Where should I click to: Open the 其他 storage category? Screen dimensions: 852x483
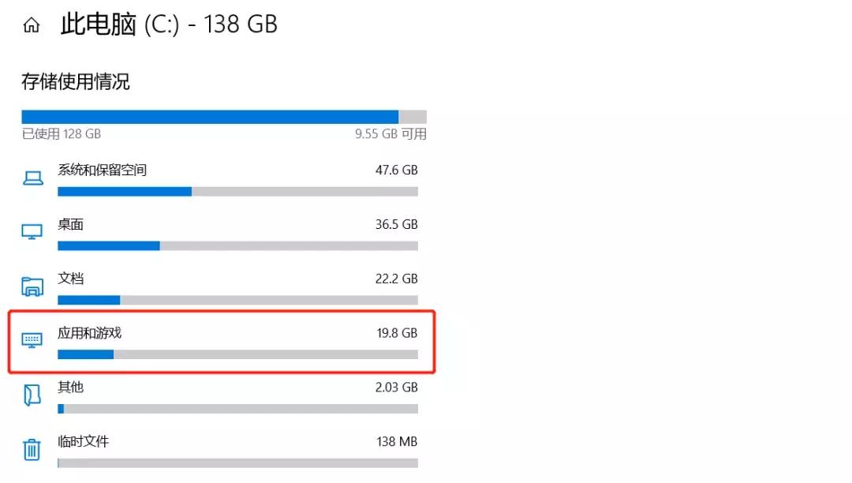point(71,388)
